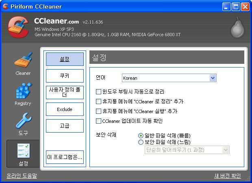Open the Exclude tab

point(65,109)
